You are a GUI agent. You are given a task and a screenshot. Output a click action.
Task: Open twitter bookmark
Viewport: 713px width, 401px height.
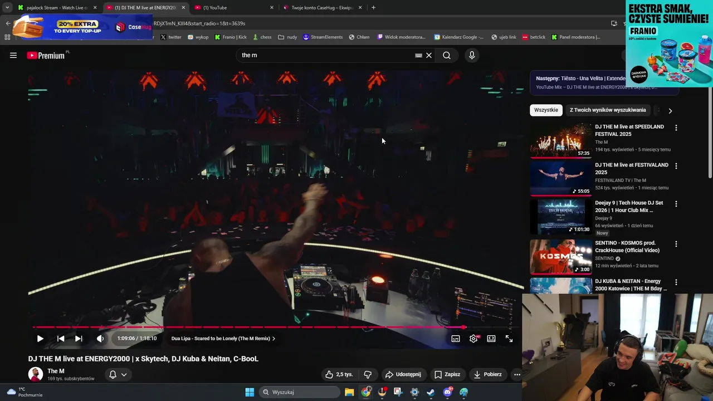[x=171, y=37]
